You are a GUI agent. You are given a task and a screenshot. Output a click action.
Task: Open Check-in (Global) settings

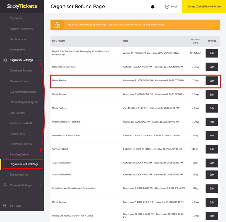point(21,123)
